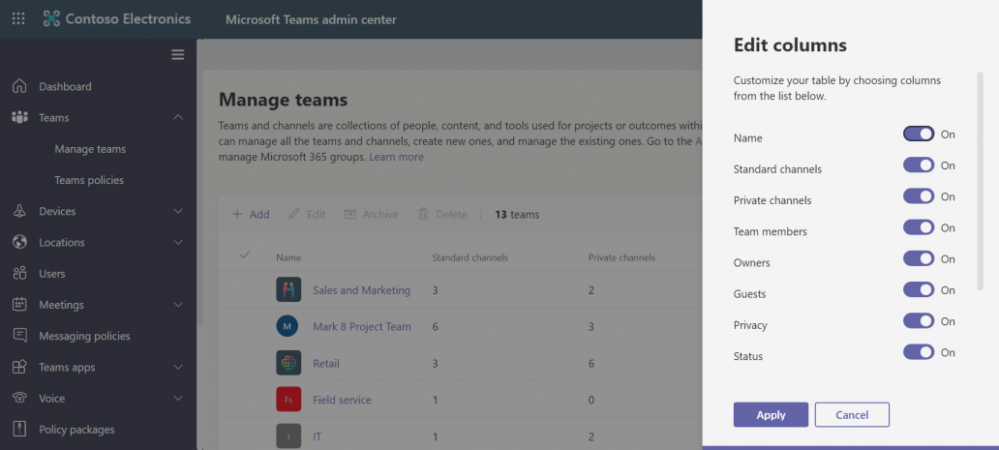Toggle off the Status column
This screenshot has height=450, width=999.
919,352
